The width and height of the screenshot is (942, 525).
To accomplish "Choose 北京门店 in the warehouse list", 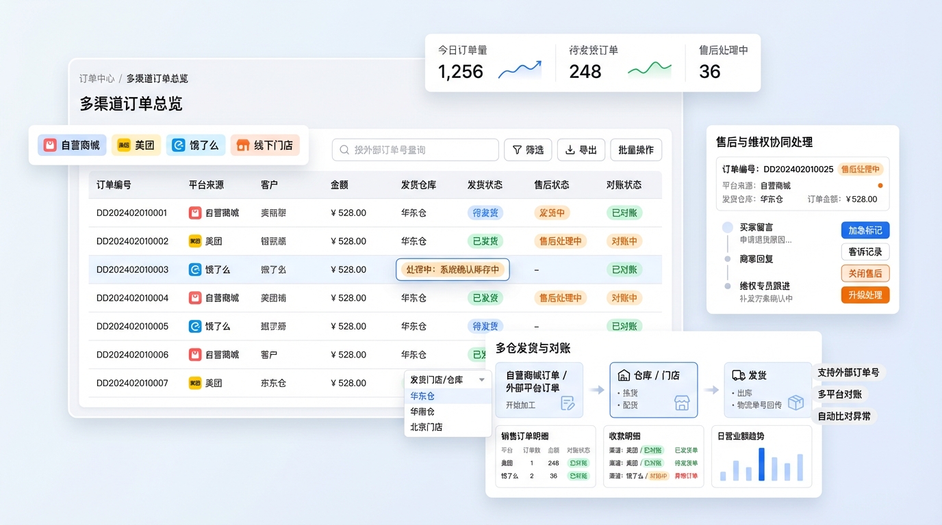I will click(x=426, y=427).
